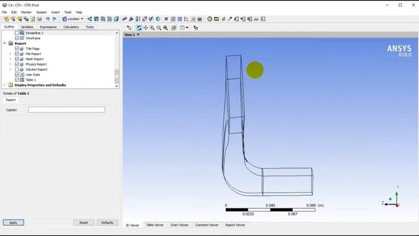Click the Defaults button
The width and height of the screenshot is (419, 236).
tap(107, 223)
